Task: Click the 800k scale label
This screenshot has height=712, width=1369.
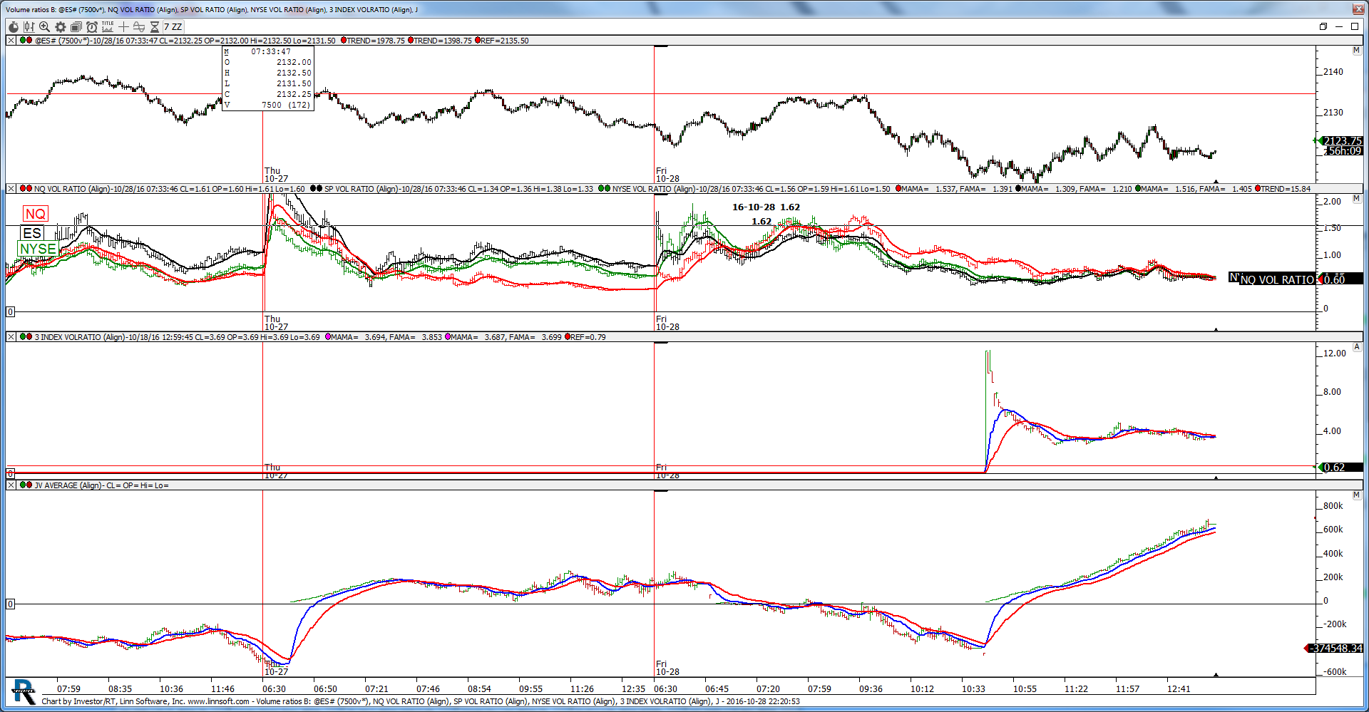Action: pyautogui.click(x=1333, y=506)
